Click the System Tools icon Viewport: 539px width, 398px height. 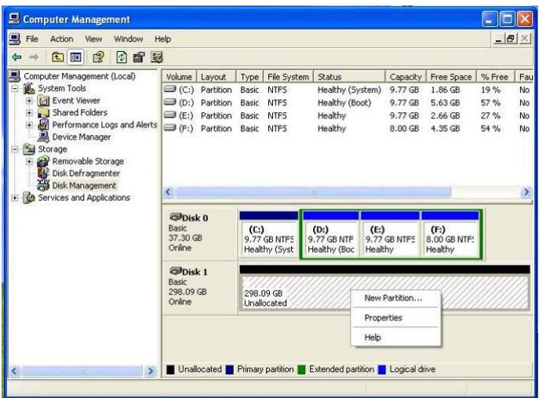pyautogui.click(x=29, y=89)
